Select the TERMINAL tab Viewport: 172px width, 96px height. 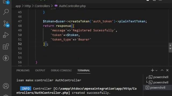click(84, 70)
